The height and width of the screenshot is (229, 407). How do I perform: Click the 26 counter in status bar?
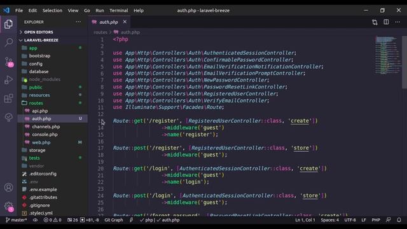point(72,220)
